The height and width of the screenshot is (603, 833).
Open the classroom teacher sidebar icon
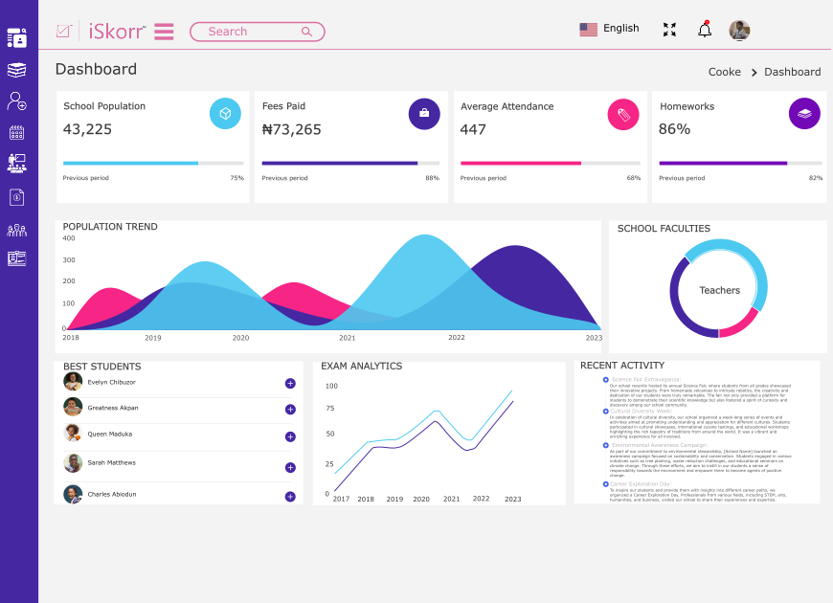[x=16, y=164]
